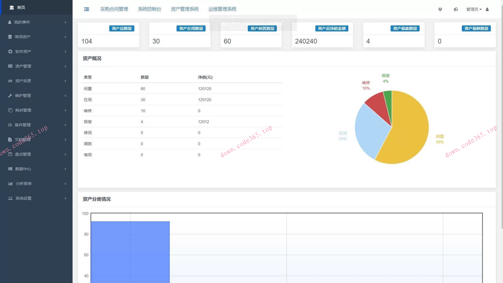503x283 pixels.
Task: Click the laptop icon for 系统设置
Action: [x=10, y=198]
